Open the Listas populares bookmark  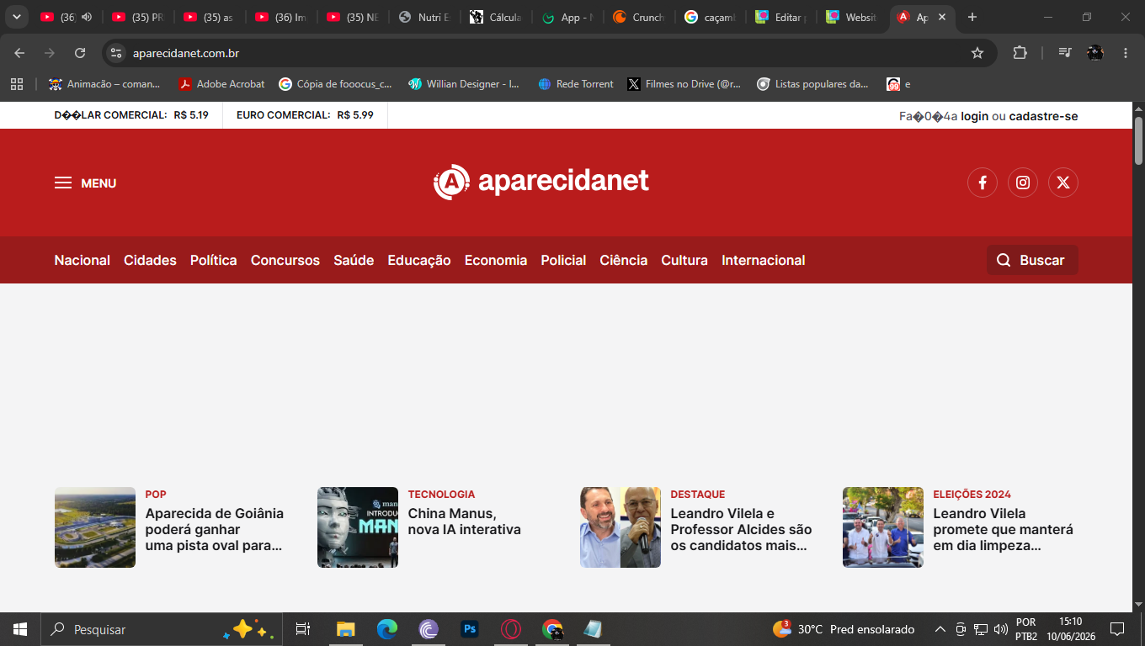(812, 84)
